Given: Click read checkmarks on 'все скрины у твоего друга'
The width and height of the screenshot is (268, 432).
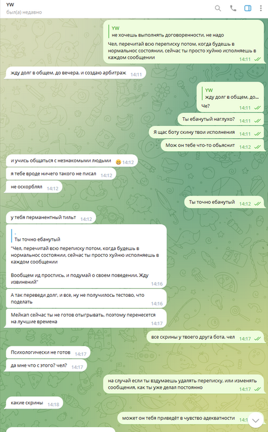Looking at the screenshot, I should point(258,339).
